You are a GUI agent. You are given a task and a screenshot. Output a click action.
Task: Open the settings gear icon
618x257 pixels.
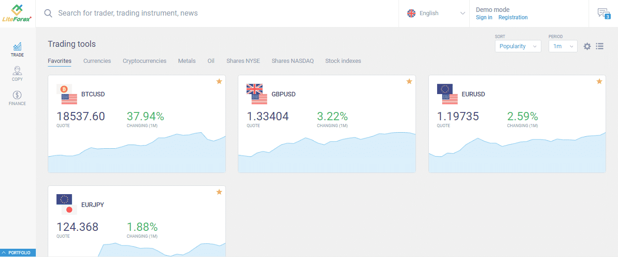coord(587,46)
